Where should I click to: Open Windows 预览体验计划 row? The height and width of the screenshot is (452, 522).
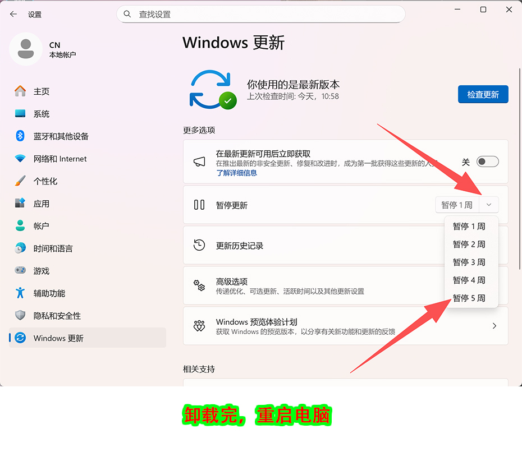(x=346, y=326)
